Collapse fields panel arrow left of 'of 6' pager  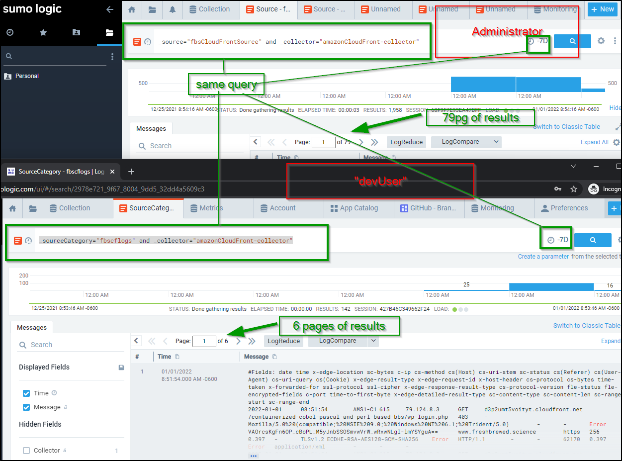point(136,341)
